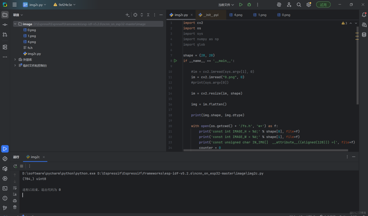Click the 试用 trial button
This screenshot has width=368, height=216.
coord(323,5)
